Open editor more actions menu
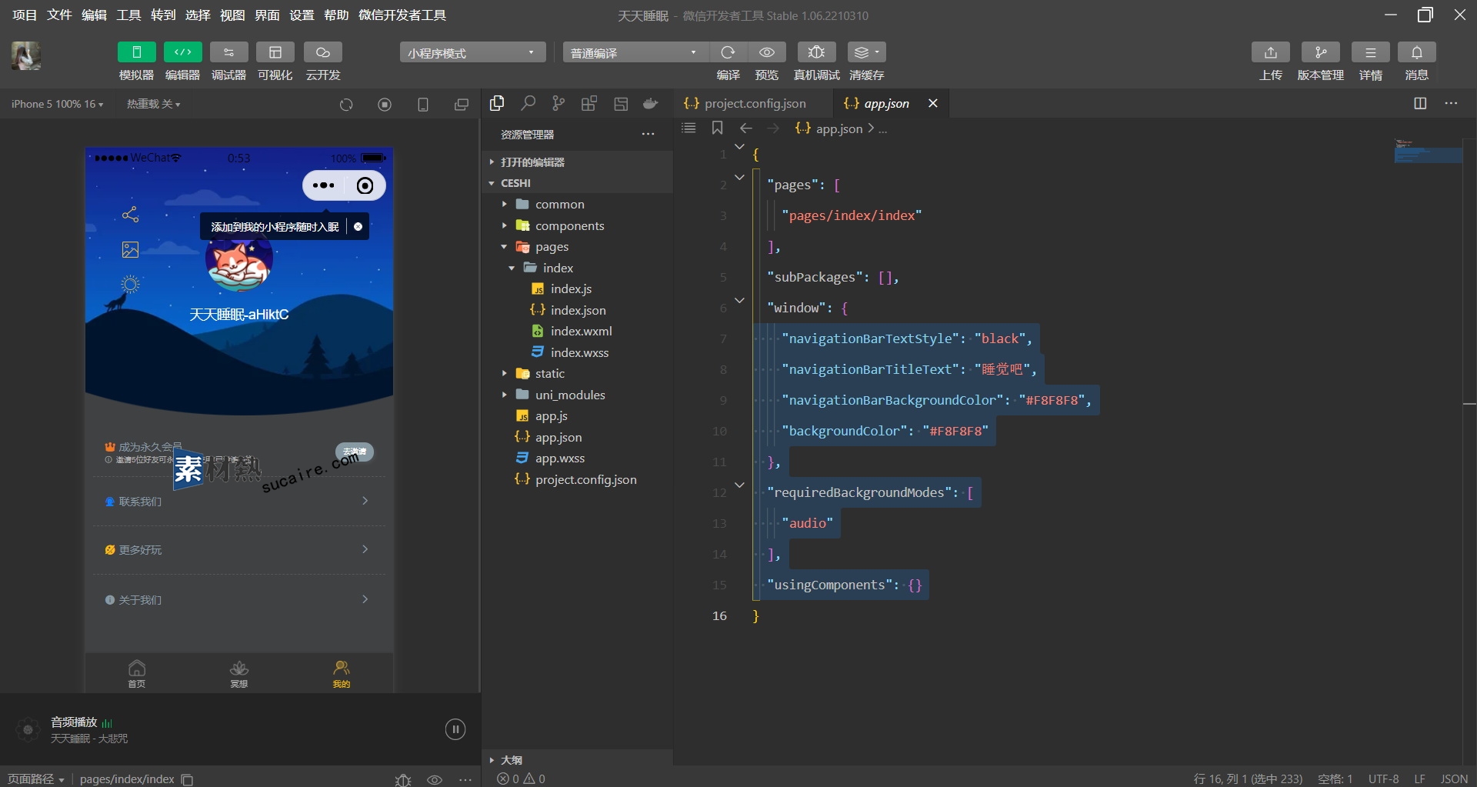This screenshot has height=787, width=1477. point(1451,103)
